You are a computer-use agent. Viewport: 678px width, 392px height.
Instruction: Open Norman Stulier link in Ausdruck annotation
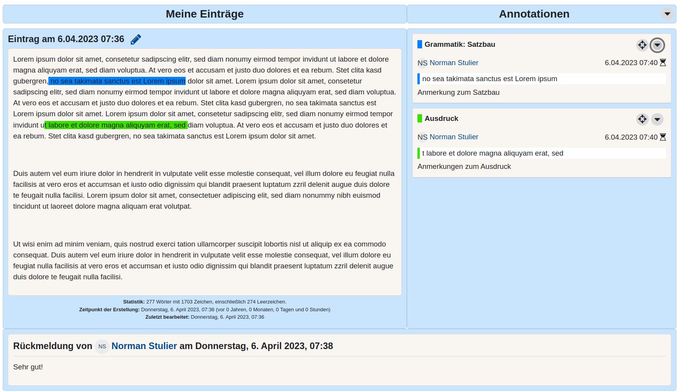click(x=454, y=137)
